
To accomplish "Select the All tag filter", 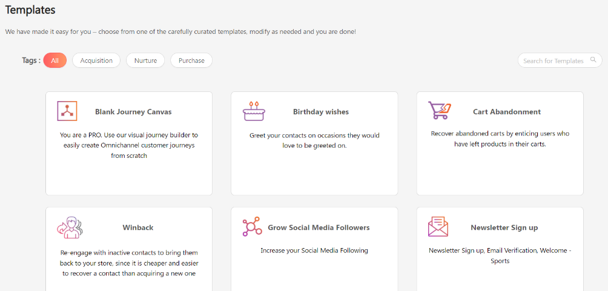I will [55, 60].
